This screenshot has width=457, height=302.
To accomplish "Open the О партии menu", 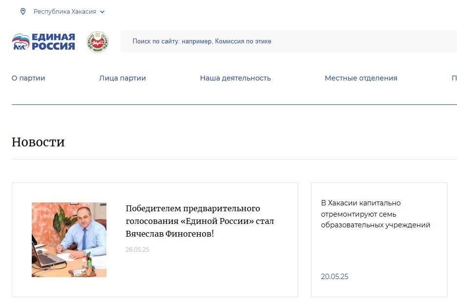I will 28,78.
